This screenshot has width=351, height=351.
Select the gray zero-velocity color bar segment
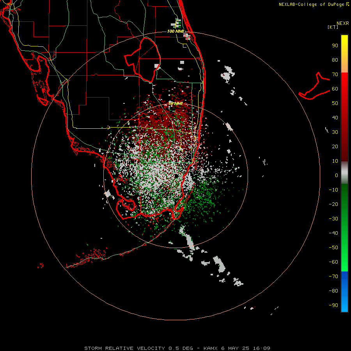[344, 173]
